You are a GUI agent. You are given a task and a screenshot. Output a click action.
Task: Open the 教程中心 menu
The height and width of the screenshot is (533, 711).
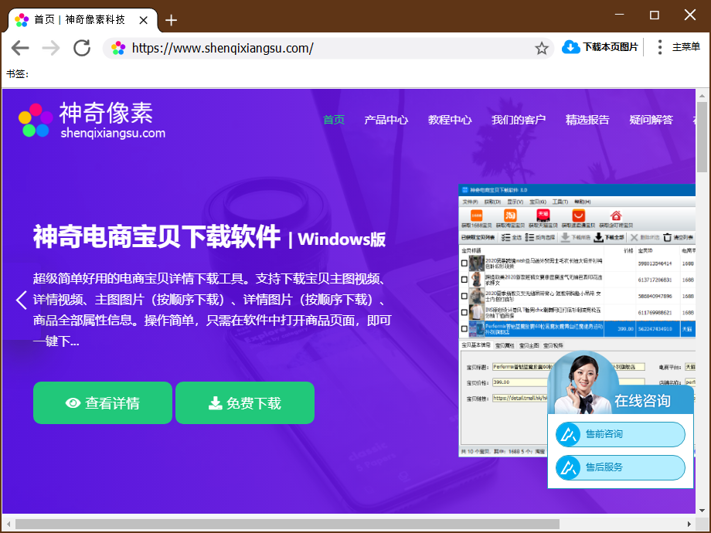[450, 120]
